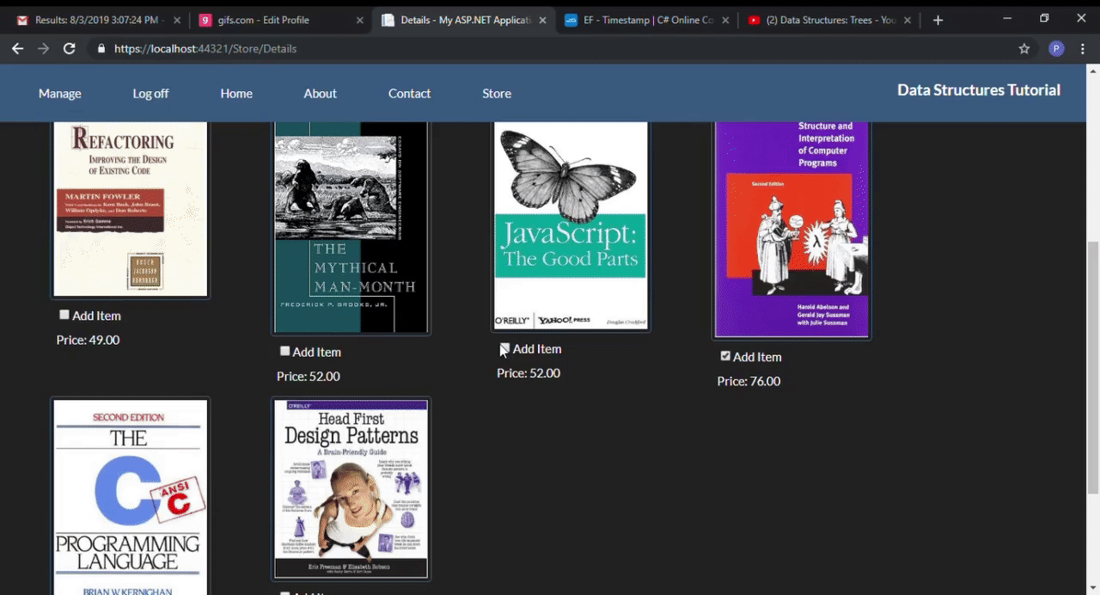
Task: Switch to the gifs.com Edit Profile tab
Action: pyautogui.click(x=280, y=20)
